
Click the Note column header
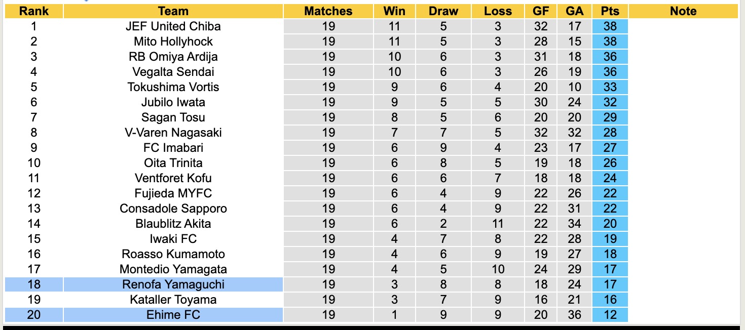coord(683,11)
